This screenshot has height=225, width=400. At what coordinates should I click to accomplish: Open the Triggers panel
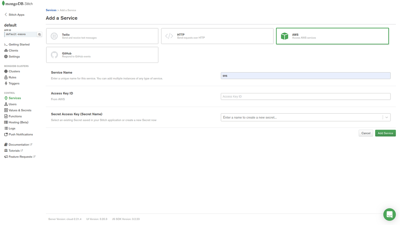[14, 83]
